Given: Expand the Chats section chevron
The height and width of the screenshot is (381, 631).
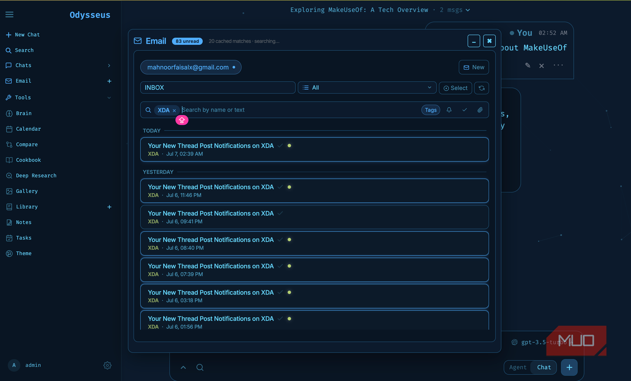Looking at the screenshot, I should pos(109,65).
